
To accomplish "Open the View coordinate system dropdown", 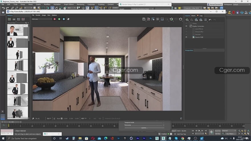I will coord(71,8).
